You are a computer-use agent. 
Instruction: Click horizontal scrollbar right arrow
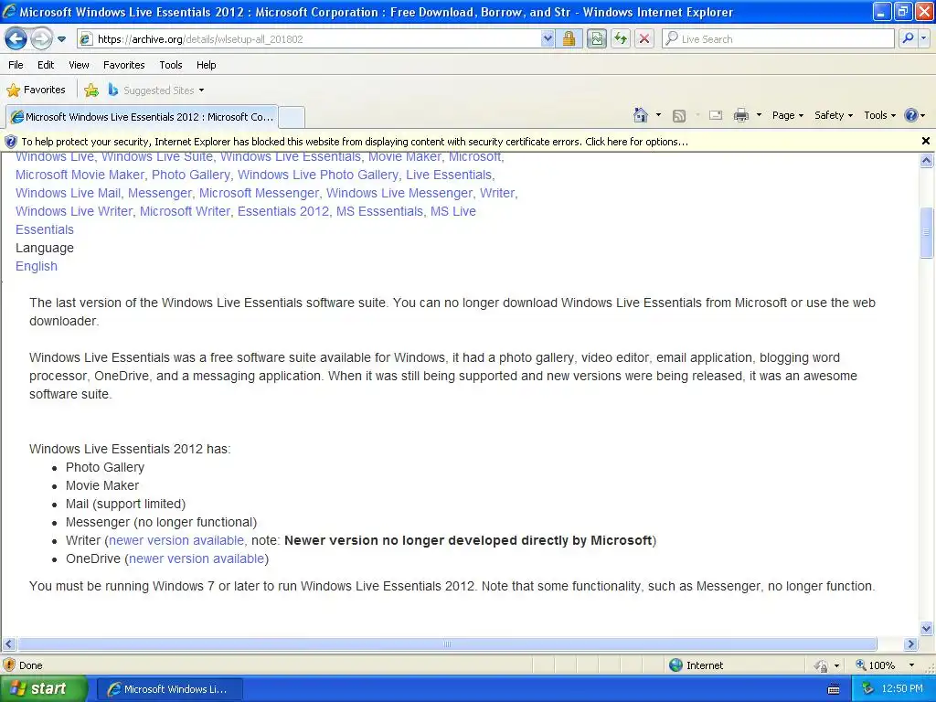(x=910, y=644)
